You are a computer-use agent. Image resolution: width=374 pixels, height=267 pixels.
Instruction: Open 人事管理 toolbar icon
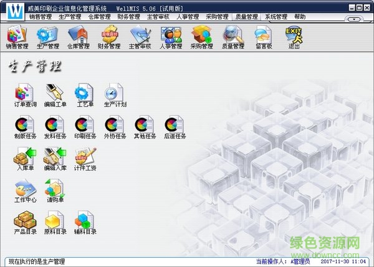(x=171, y=37)
